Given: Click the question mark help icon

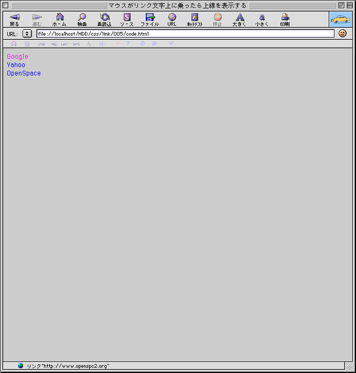Looking at the screenshot, I should (x=128, y=43).
